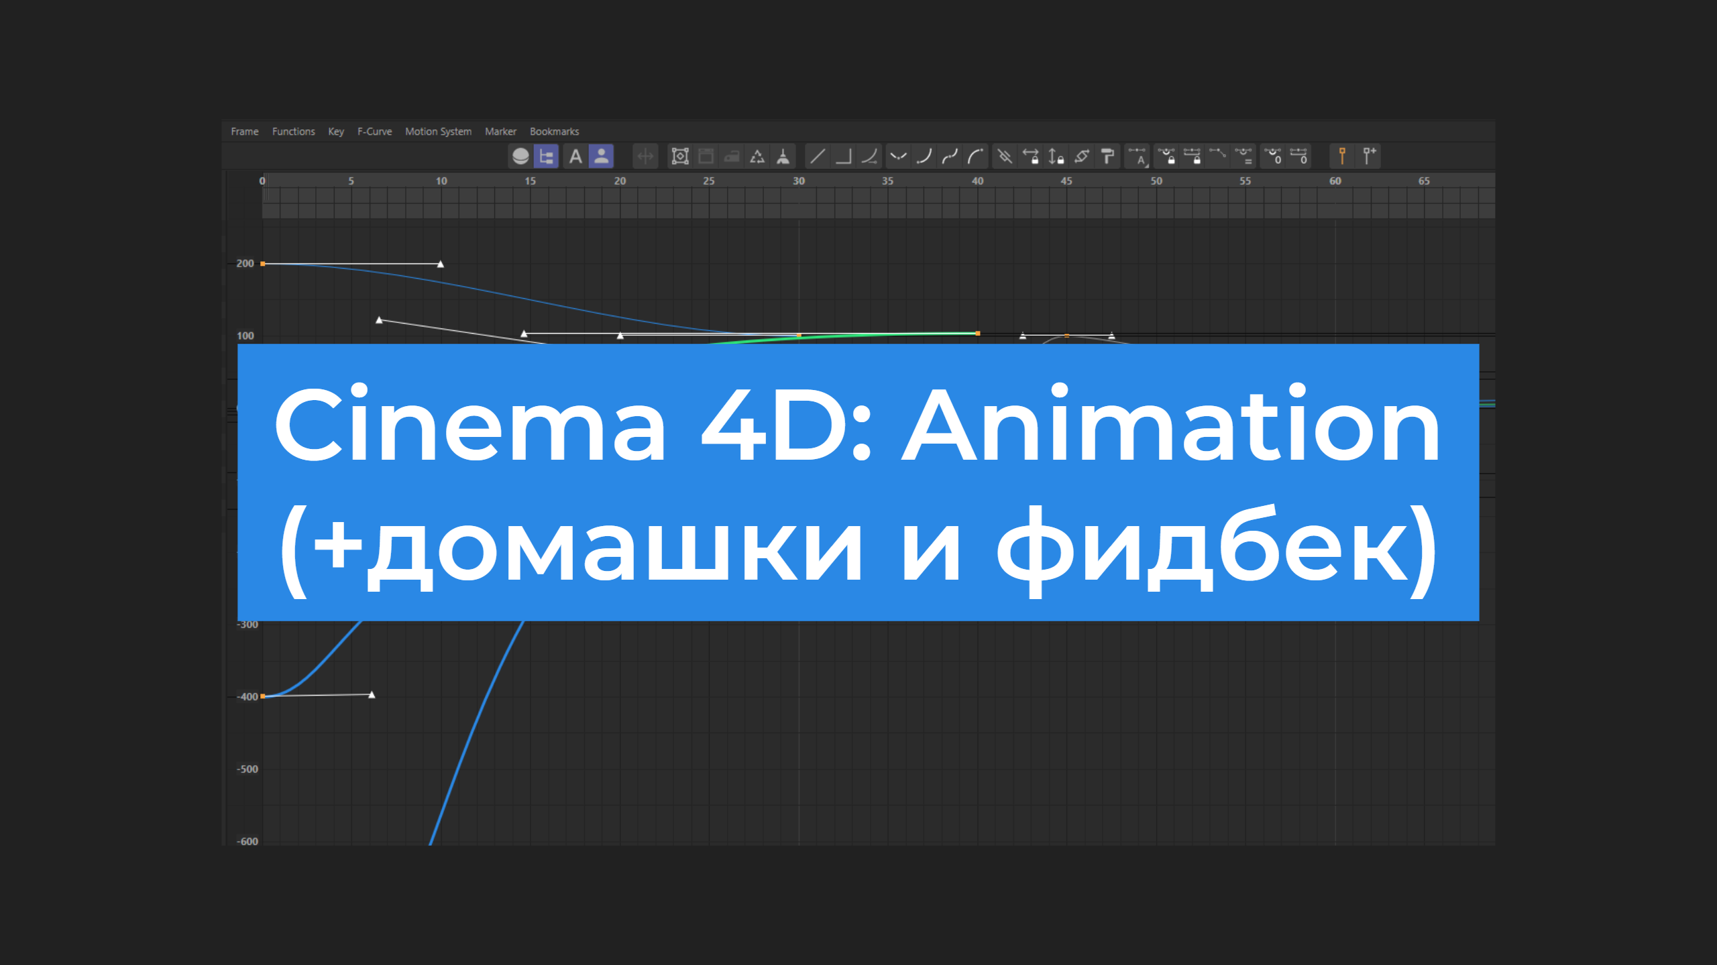This screenshot has height=965, width=1717.
Task: Apply the Ease Ease curve icon
Action: pyautogui.click(x=898, y=156)
